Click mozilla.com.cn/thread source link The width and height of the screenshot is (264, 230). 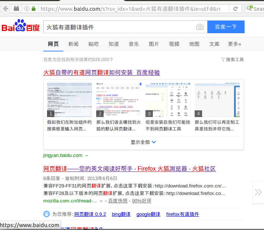tap(70, 201)
